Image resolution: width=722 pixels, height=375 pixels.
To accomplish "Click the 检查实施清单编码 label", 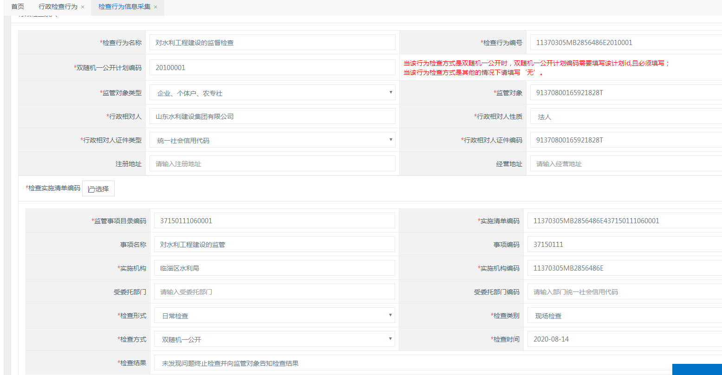I will point(53,188).
